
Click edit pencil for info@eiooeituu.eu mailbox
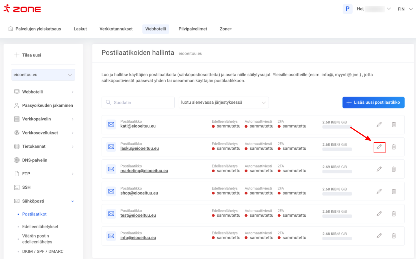click(x=379, y=236)
